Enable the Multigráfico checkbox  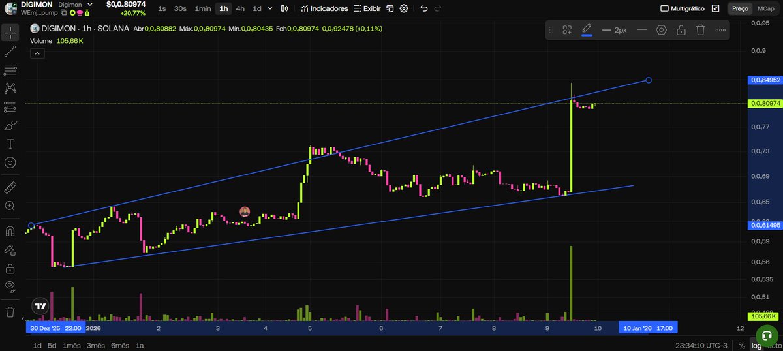665,8
